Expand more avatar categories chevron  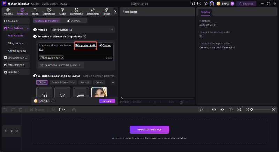click(113, 83)
